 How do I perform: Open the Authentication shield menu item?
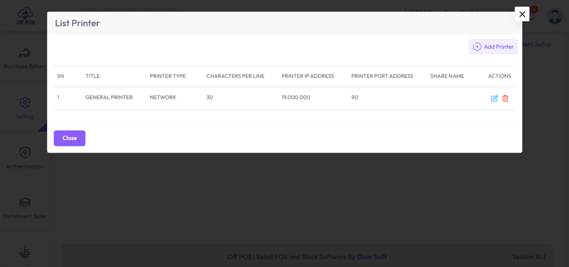25,158
